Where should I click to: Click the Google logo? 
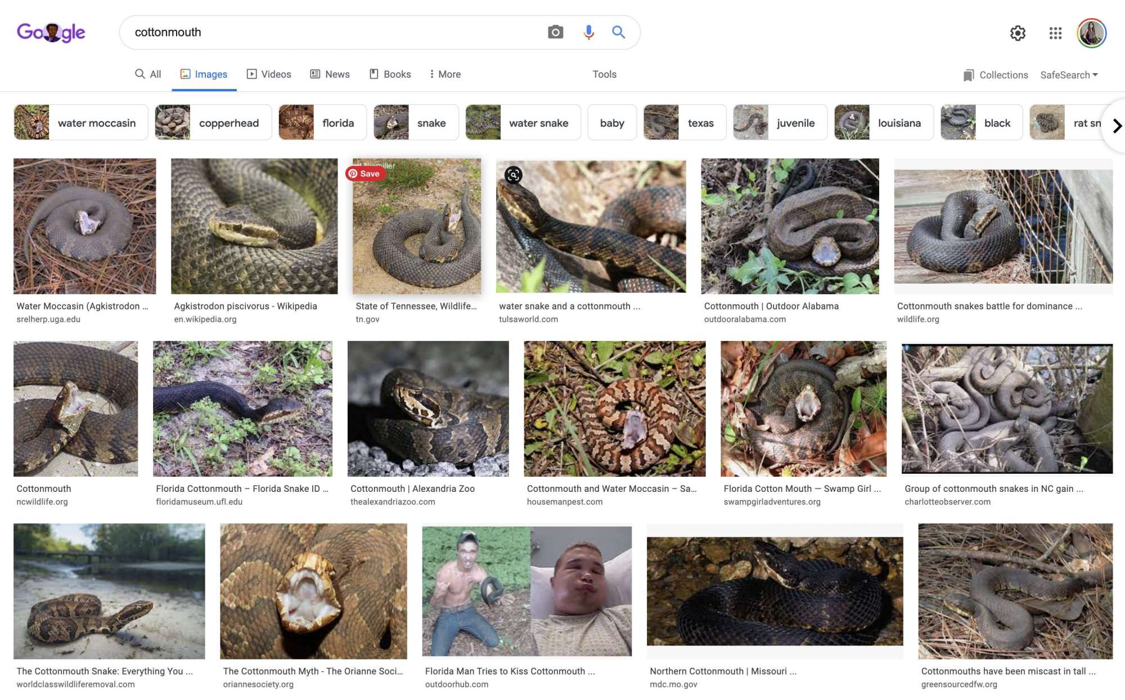click(x=51, y=33)
